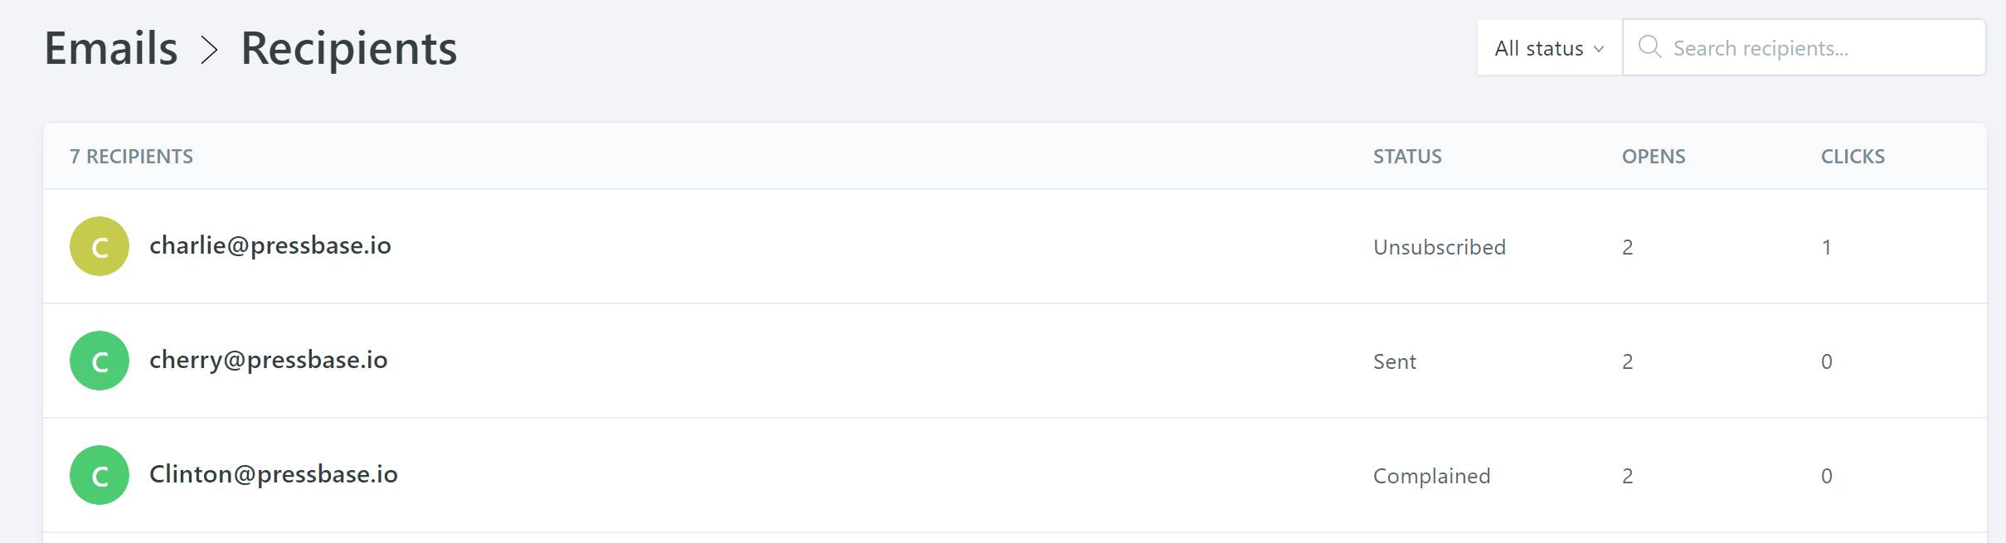2006x543 pixels.
Task: Open charlie@pressbase.io recipient
Action: tap(270, 245)
